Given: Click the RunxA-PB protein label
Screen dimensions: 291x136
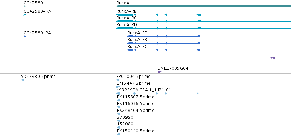Looking at the screenshot, I should tap(137, 40).
